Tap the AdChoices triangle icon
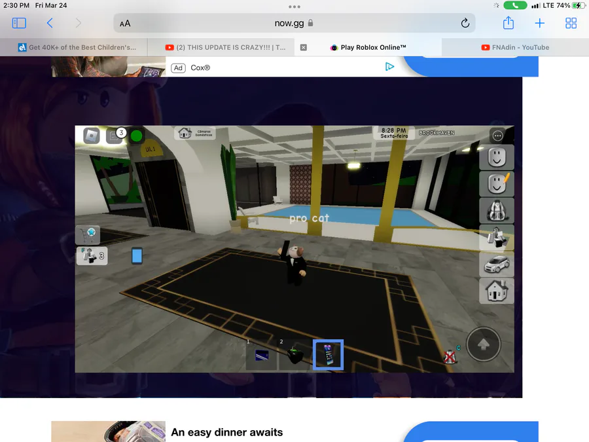Screen dimensions: 589x442 (x=389, y=67)
